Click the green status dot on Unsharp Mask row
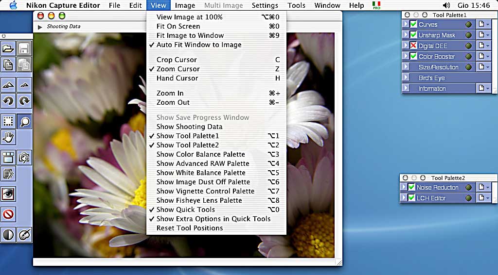The image size is (498, 275). (x=468, y=35)
